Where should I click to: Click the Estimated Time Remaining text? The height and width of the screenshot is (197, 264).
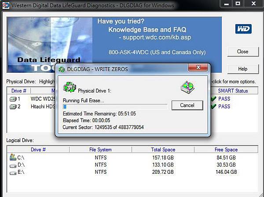coord(99,114)
